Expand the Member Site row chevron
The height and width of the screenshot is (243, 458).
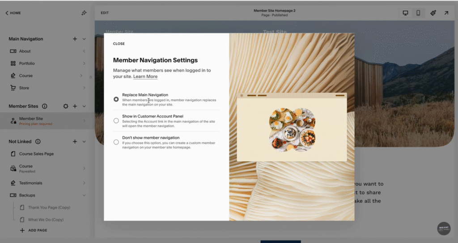84,121
